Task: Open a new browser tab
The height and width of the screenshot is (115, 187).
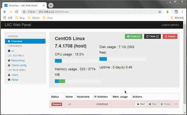Action: click(51, 5)
